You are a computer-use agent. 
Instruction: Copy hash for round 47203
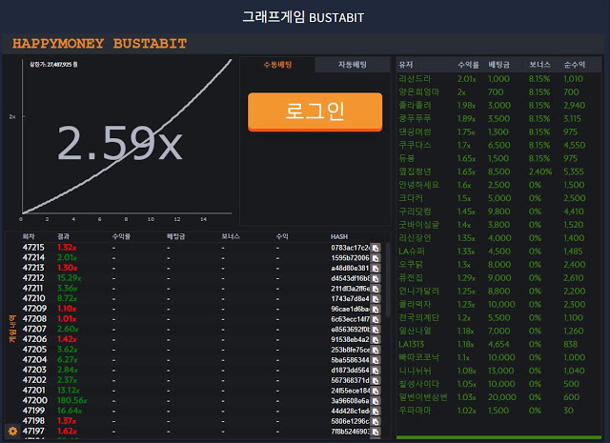coord(376,371)
